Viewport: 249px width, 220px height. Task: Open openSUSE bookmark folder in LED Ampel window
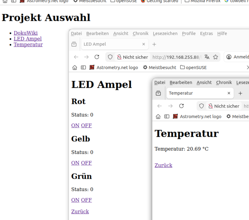(x=193, y=68)
